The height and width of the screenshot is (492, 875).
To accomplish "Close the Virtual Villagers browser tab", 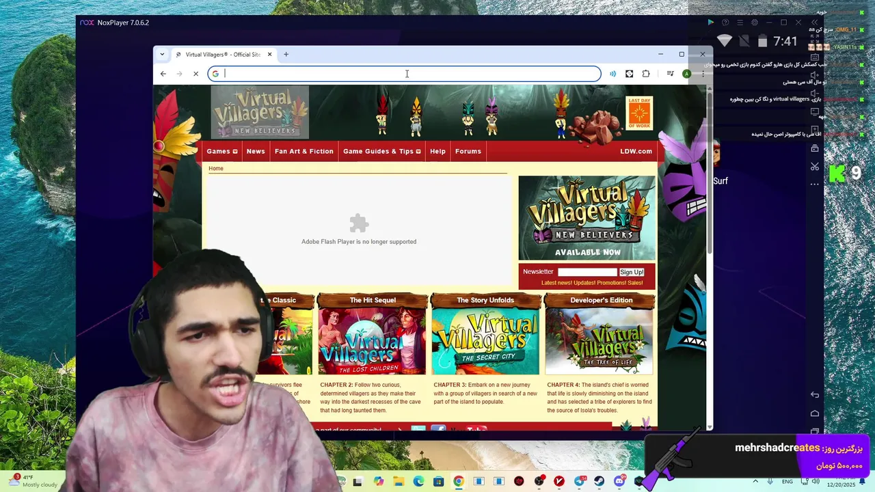I will (x=269, y=55).
